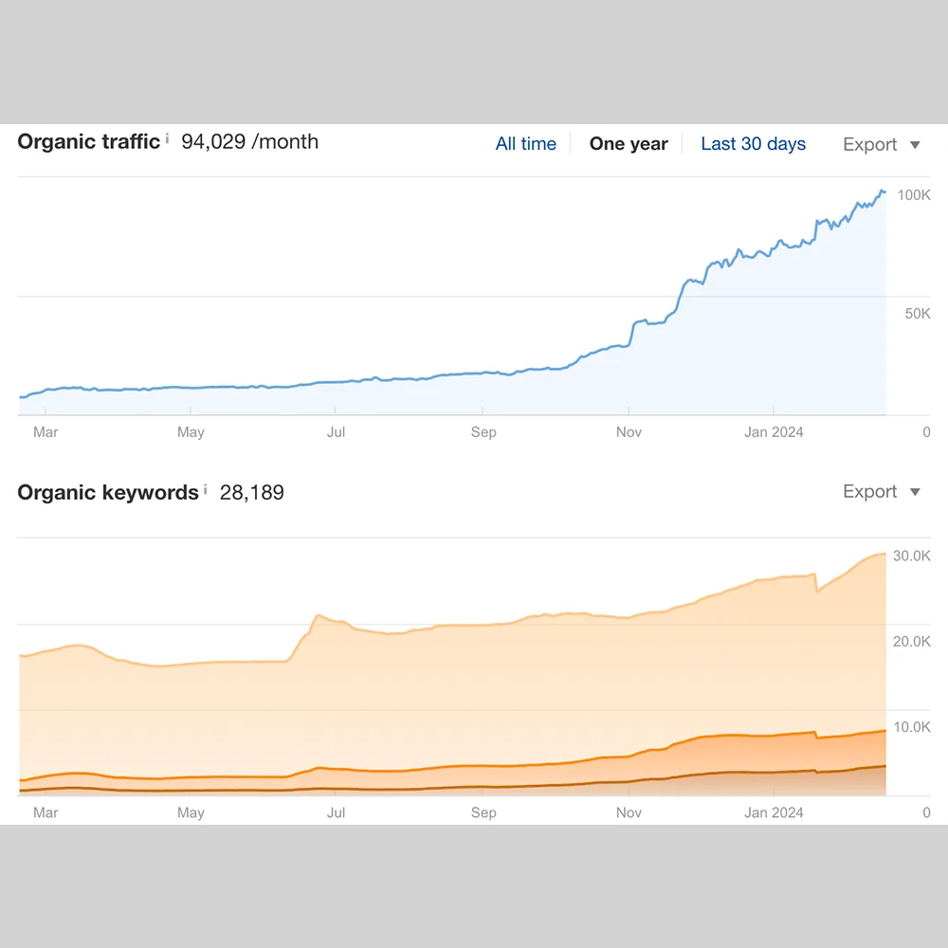The height and width of the screenshot is (948, 948).
Task: Click the Organic keywords heading
Action: point(108,493)
